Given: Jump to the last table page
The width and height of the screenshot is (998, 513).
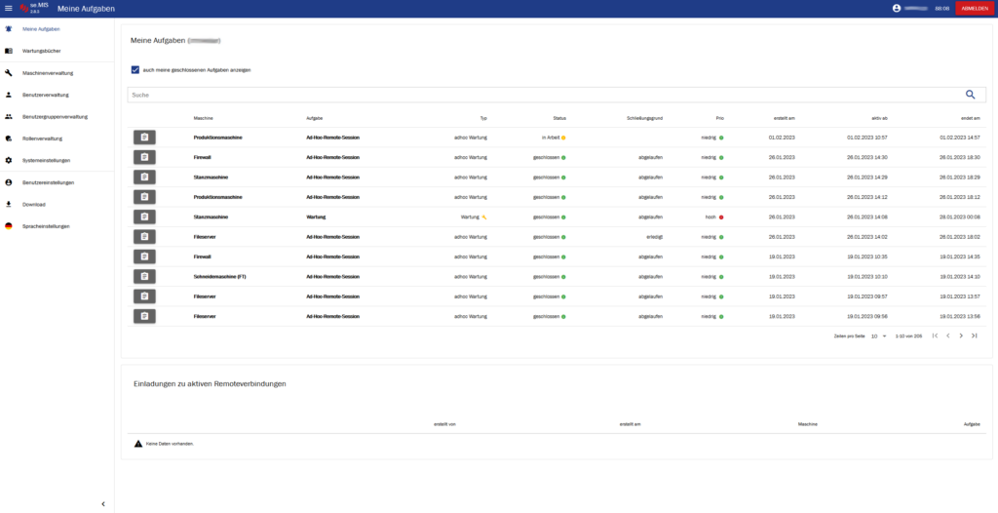Looking at the screenshot, I should click(974, 335).
